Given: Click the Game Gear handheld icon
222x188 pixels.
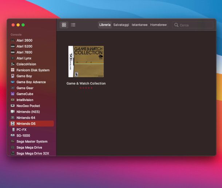Looking at the screenshot, I should 13,88.
